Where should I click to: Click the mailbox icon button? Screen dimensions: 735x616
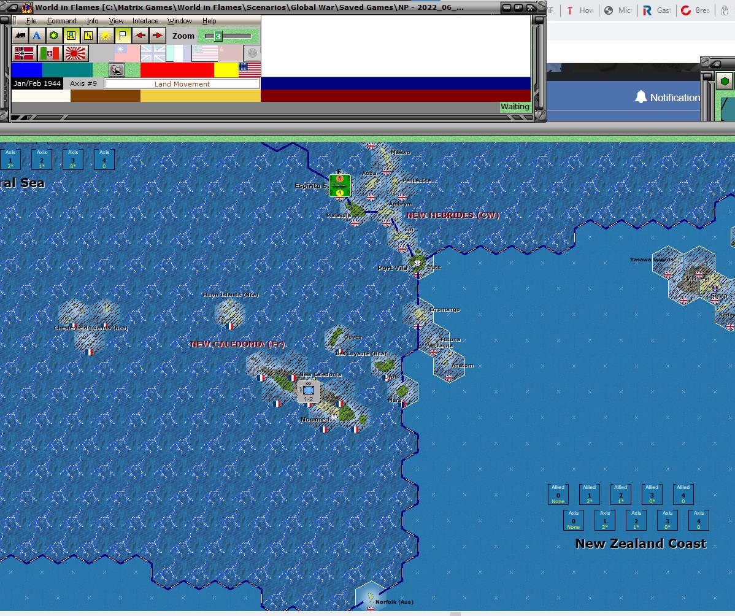pyautogui.click(x=116, y=70)
